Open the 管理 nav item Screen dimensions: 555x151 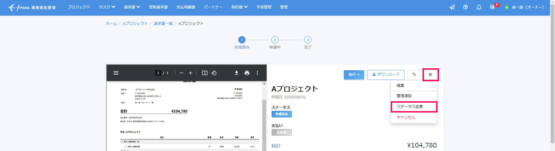pos(284,7)
